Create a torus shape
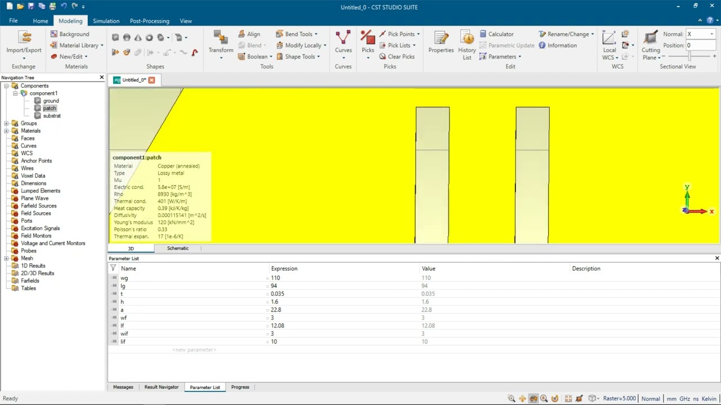Image resolution: width=721 pixels, height=405 pixels. point(149,38)
